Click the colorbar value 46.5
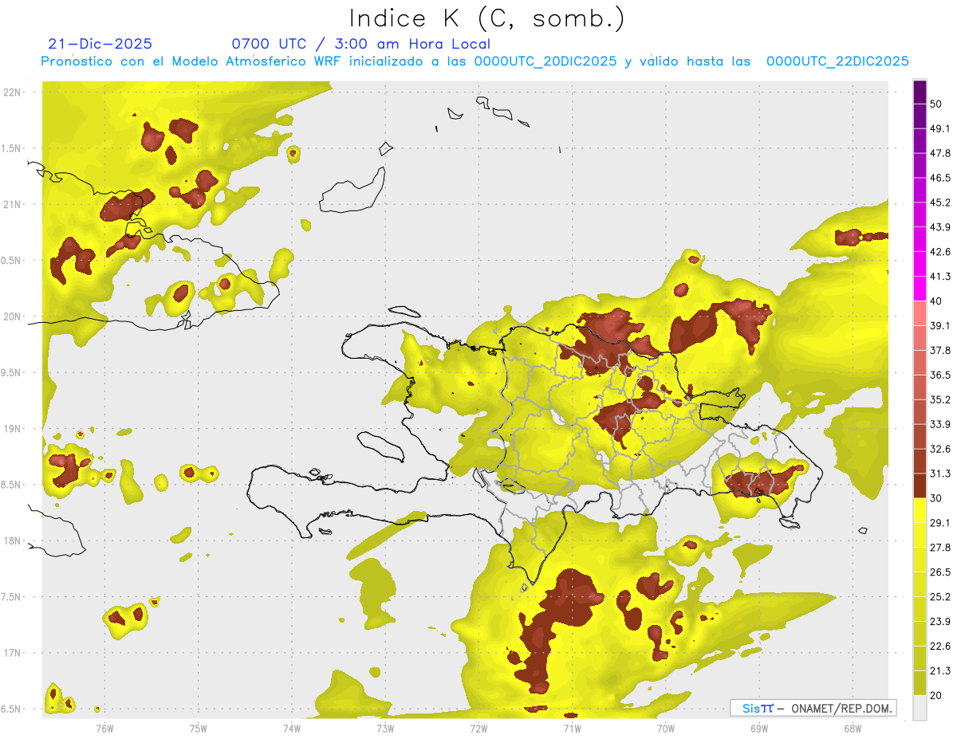This screenshot has width=957, height=739. (x=939, y=178)
